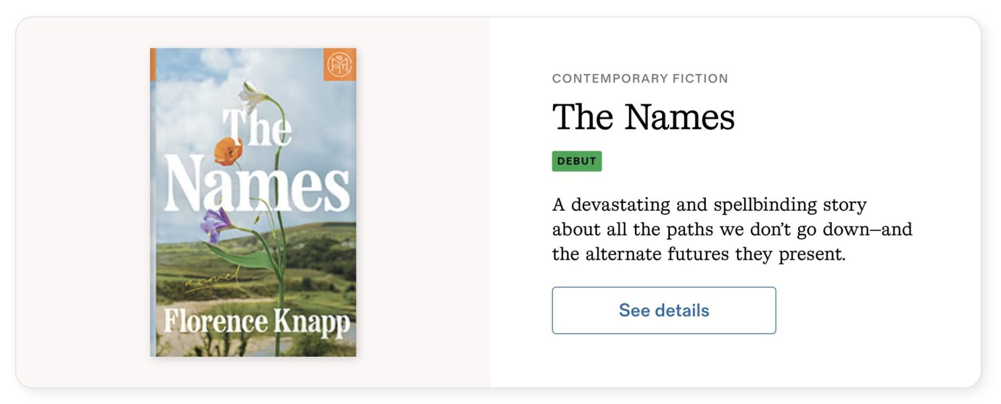Click the green DEBUT badge

click(x=576, y=161)
